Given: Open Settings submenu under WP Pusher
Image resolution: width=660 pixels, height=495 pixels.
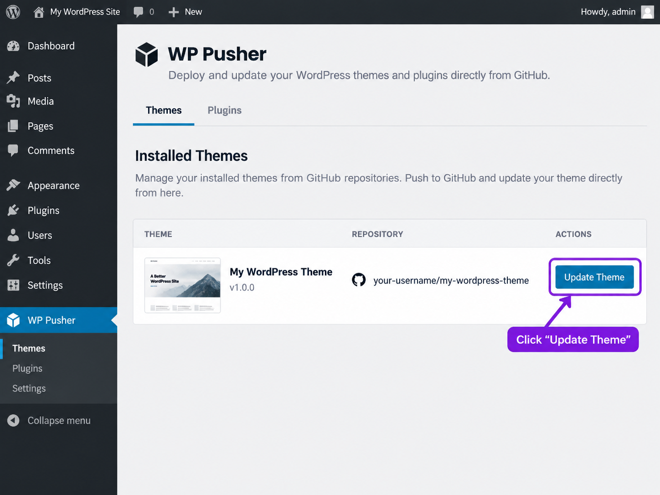Looking at the screenshot, I should pyautogui.click(x=29, y=388).
